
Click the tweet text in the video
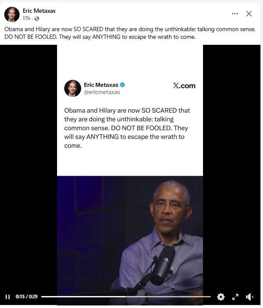pyautogui.click(x=127, y=128)
